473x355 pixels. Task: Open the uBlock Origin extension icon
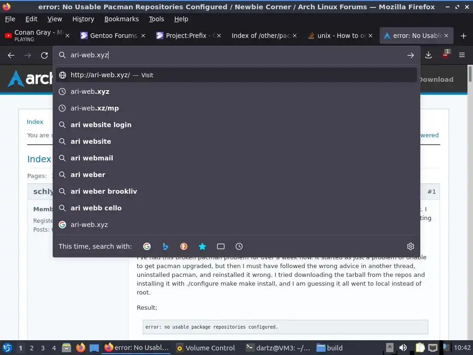[x=445, y=55]
